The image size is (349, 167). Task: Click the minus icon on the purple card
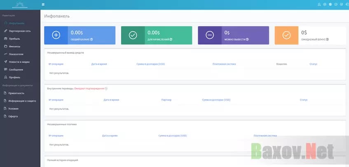pyautogui.click(x=210, y=35)
